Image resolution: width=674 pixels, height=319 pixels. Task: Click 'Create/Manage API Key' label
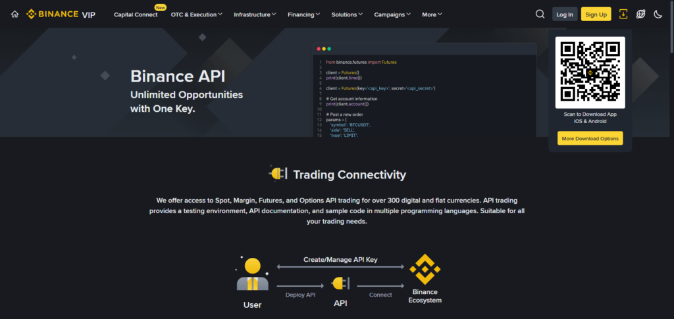pyautogui.click(x=340, y=259)
